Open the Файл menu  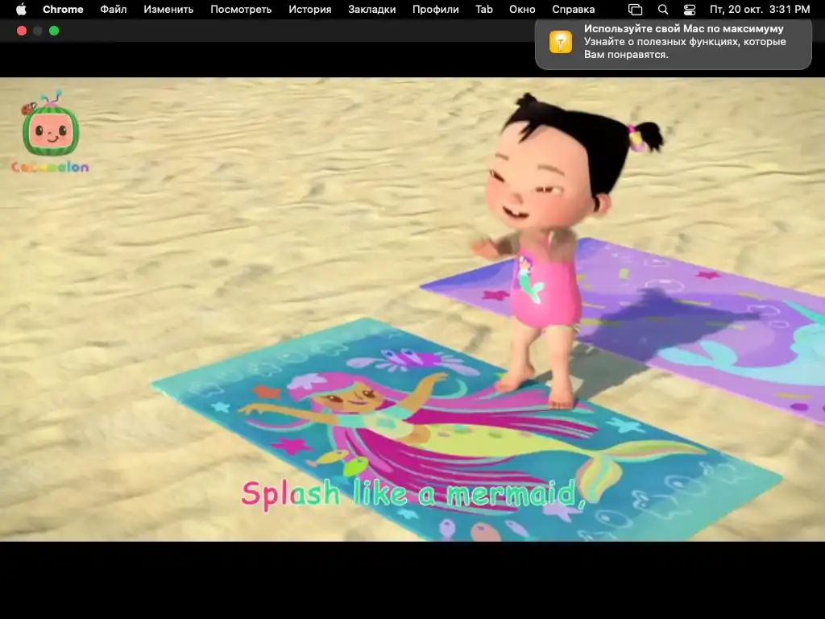coord(113,10)
